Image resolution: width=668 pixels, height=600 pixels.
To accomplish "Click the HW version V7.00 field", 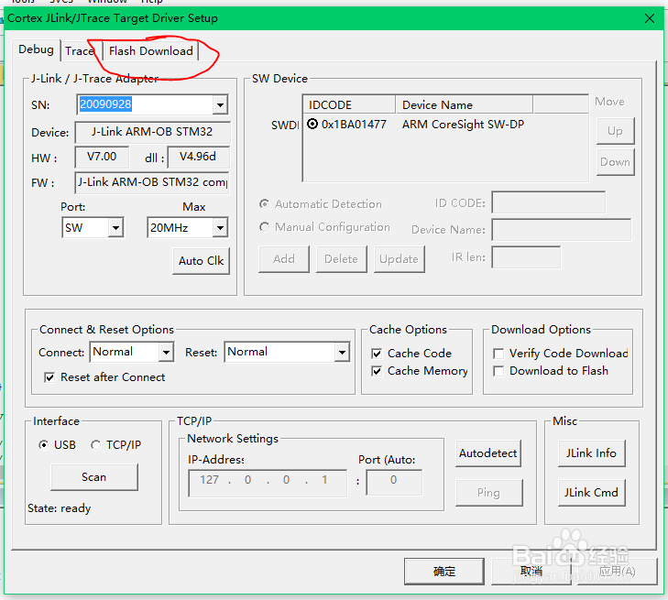I will click(x=102, y=158).
